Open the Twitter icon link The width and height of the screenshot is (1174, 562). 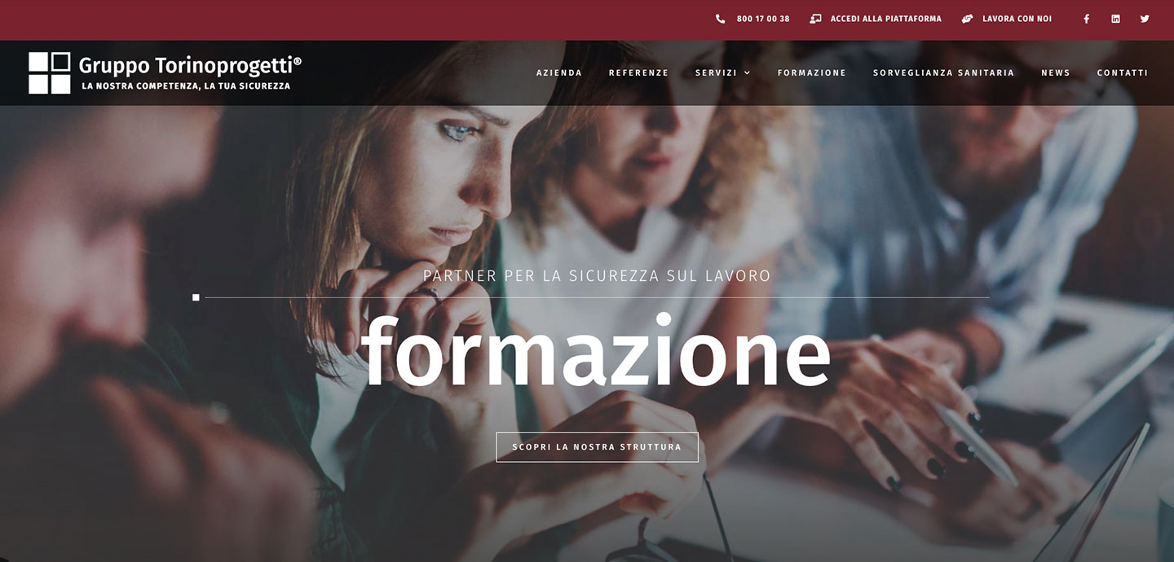(1145, 19)
